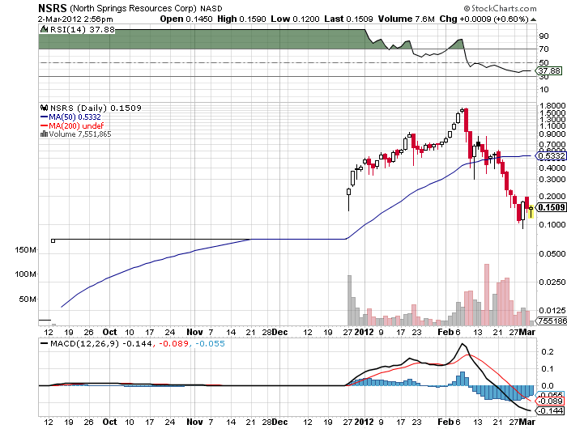The image size is (567, 429).
Task: Click the MACD line tag -0.144
Action: coord(550,411)
